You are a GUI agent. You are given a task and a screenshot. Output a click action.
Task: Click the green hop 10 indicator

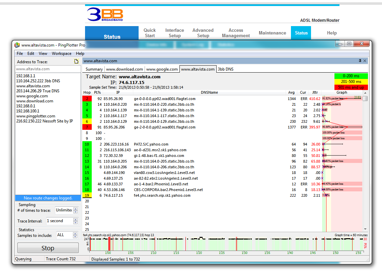[x=87, y=144]
